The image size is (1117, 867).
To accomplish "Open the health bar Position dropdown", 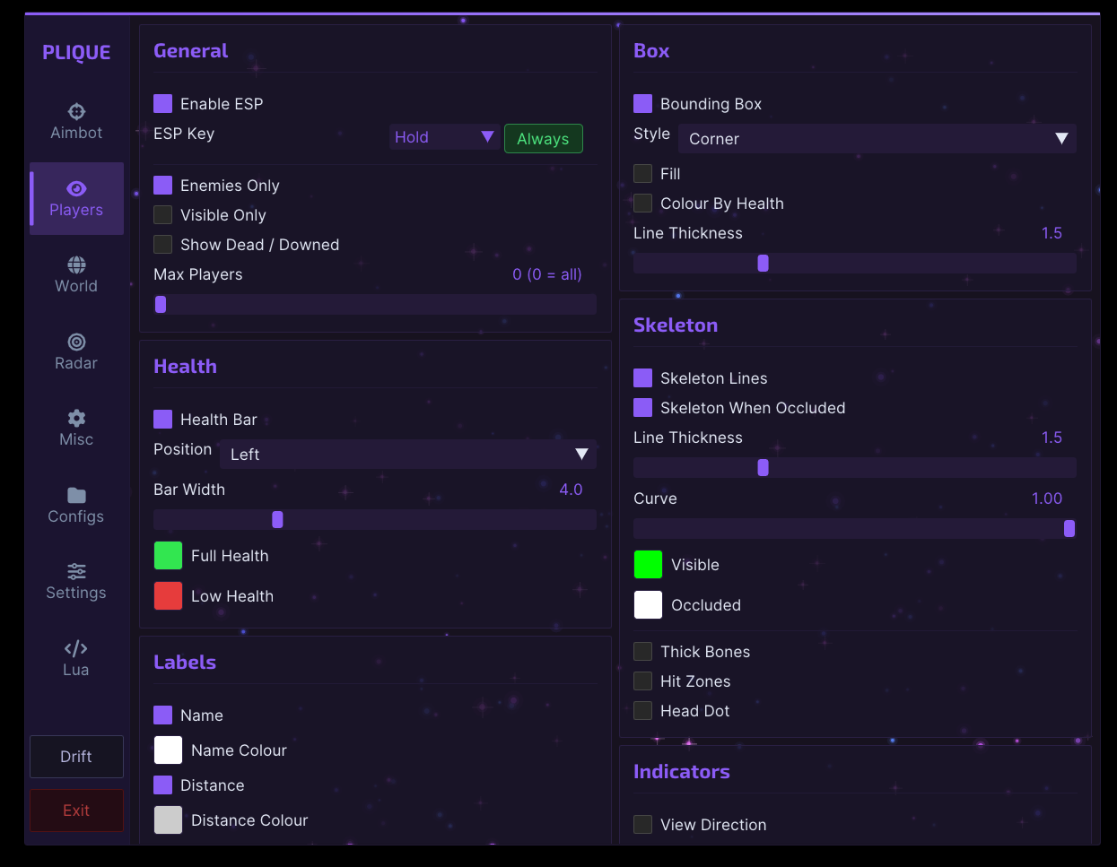I will (408, 455).
